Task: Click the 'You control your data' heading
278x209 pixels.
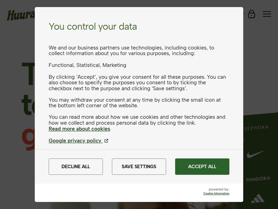Action: (93, 27)
